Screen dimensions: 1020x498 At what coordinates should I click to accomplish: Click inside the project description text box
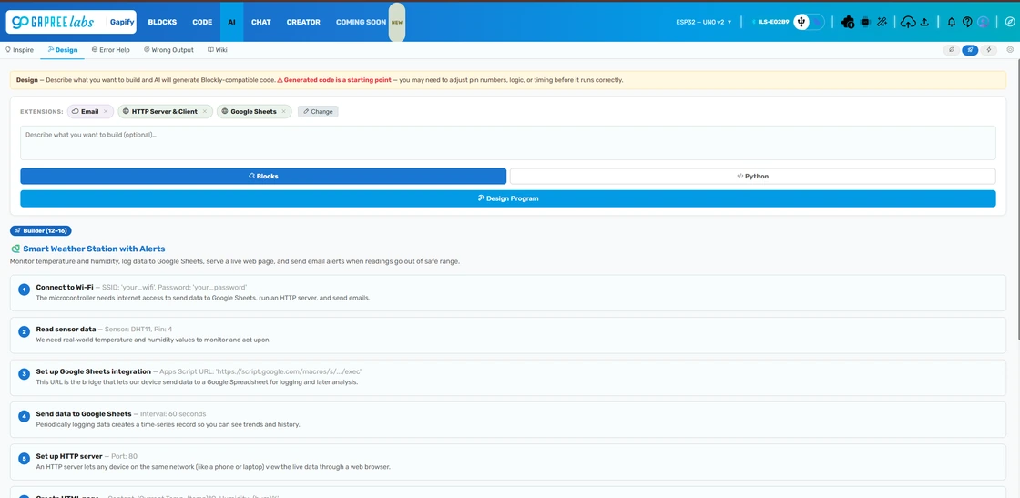click(508, 142)
